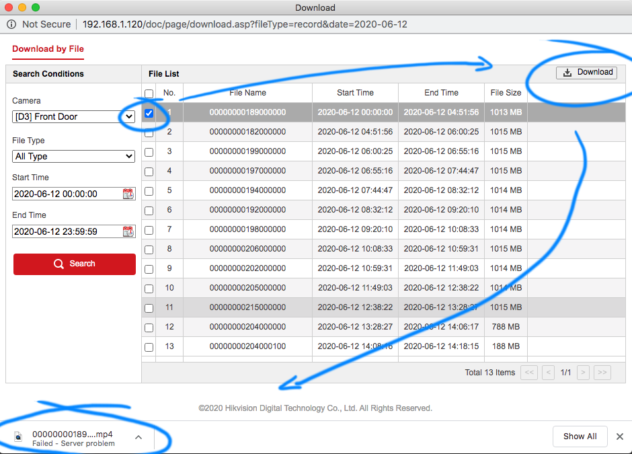
Task: Open the End Time calendar picker icon
Action: tap(128, 231)
